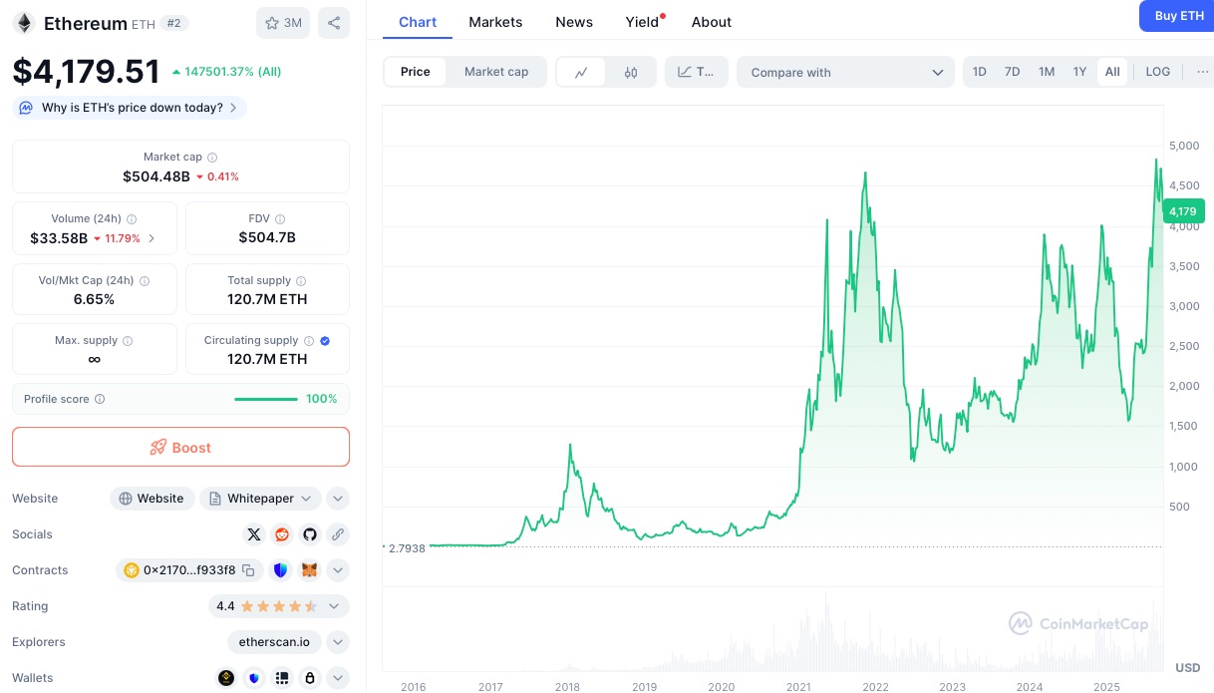Open the Ledger wallet icon in Wallets row
The width and height of the screenshot is (1214, 693).
point(282,678)
